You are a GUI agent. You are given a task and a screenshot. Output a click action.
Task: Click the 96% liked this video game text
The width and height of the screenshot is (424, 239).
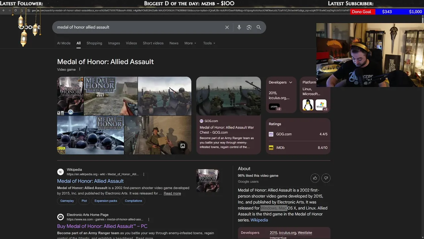[258, 176]
